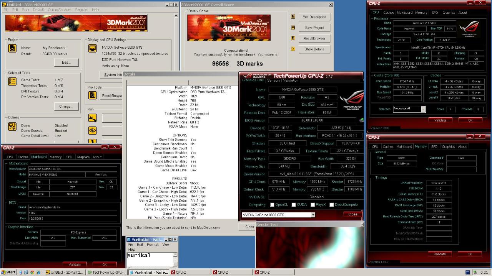
Task: Click the Selected Tests checklist icon
Action: pyautogui.click(x=12, y=81)
